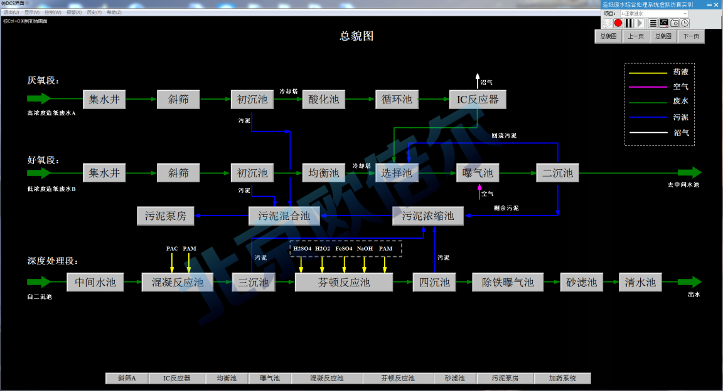Screen dimensions: 723x391
Task: Open the 项目 dropdown showing 正常进水
Action: click(654, 14)
